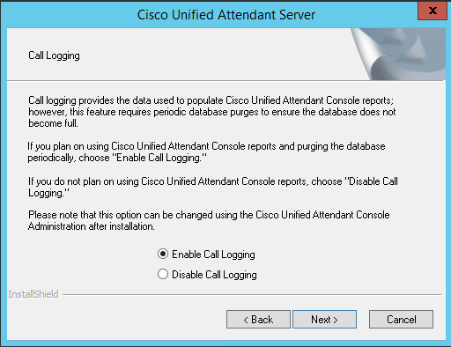Click the "Enable Call Logging" option label
451x347 pixels.
(x=213, y=255)
